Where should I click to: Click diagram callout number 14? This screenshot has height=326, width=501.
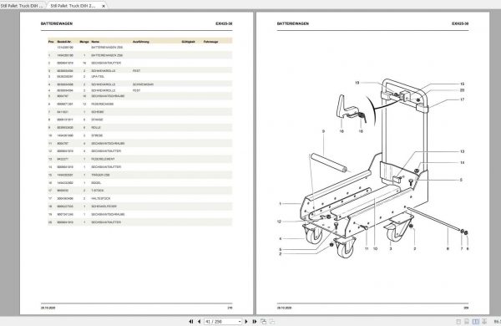click(462, 162)
